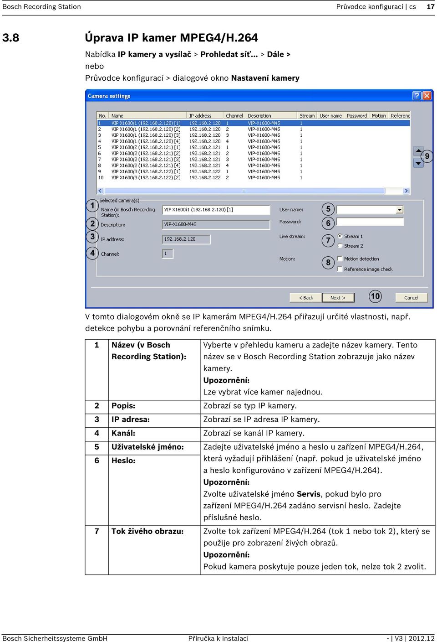Go to previous step with Back button
Viewport: 437px width, 642px height.
(306, 298)
